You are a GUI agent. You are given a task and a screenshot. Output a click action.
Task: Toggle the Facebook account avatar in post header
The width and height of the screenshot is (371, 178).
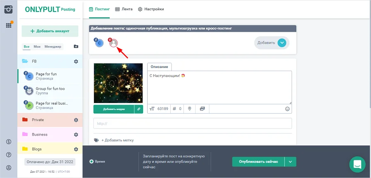point(99,43)
